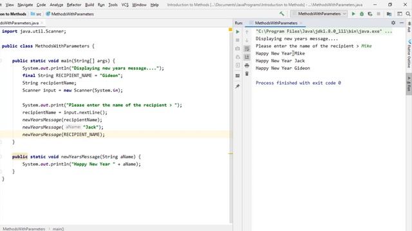Image resolution: width=412 pixels, height=231 pixels.
Task: Open the Flutter Outline side panel
Action: coord(409,55)
